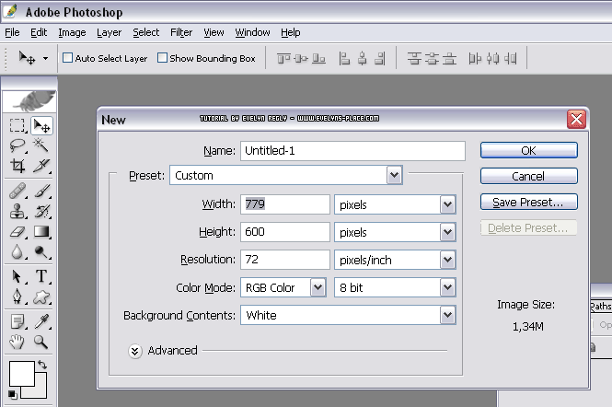The height and width of the screenshot is (407, 612).
Task: Close the New dialog
Action: point(576,119)
